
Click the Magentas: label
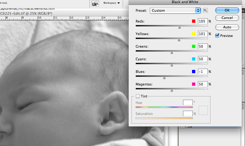144,84
